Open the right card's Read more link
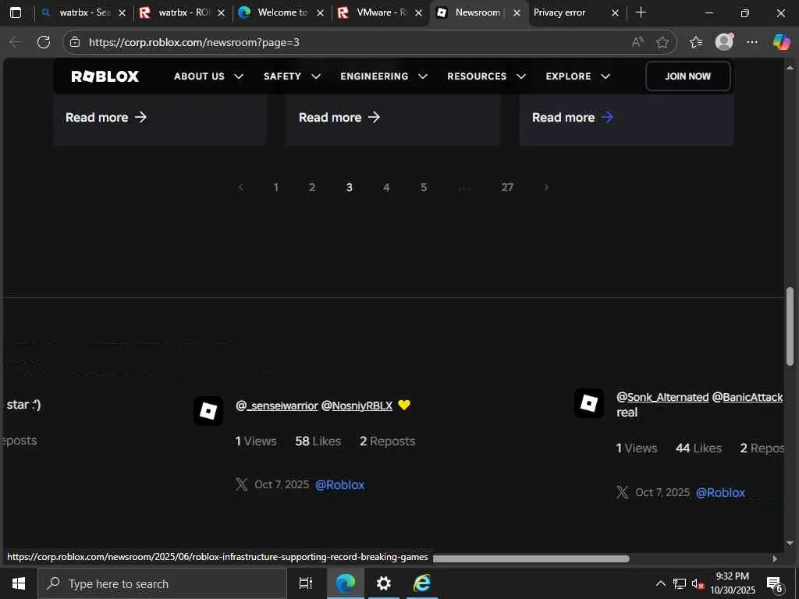Image resolution: width=799 pixels, height=599 pixels. (573, 117)
